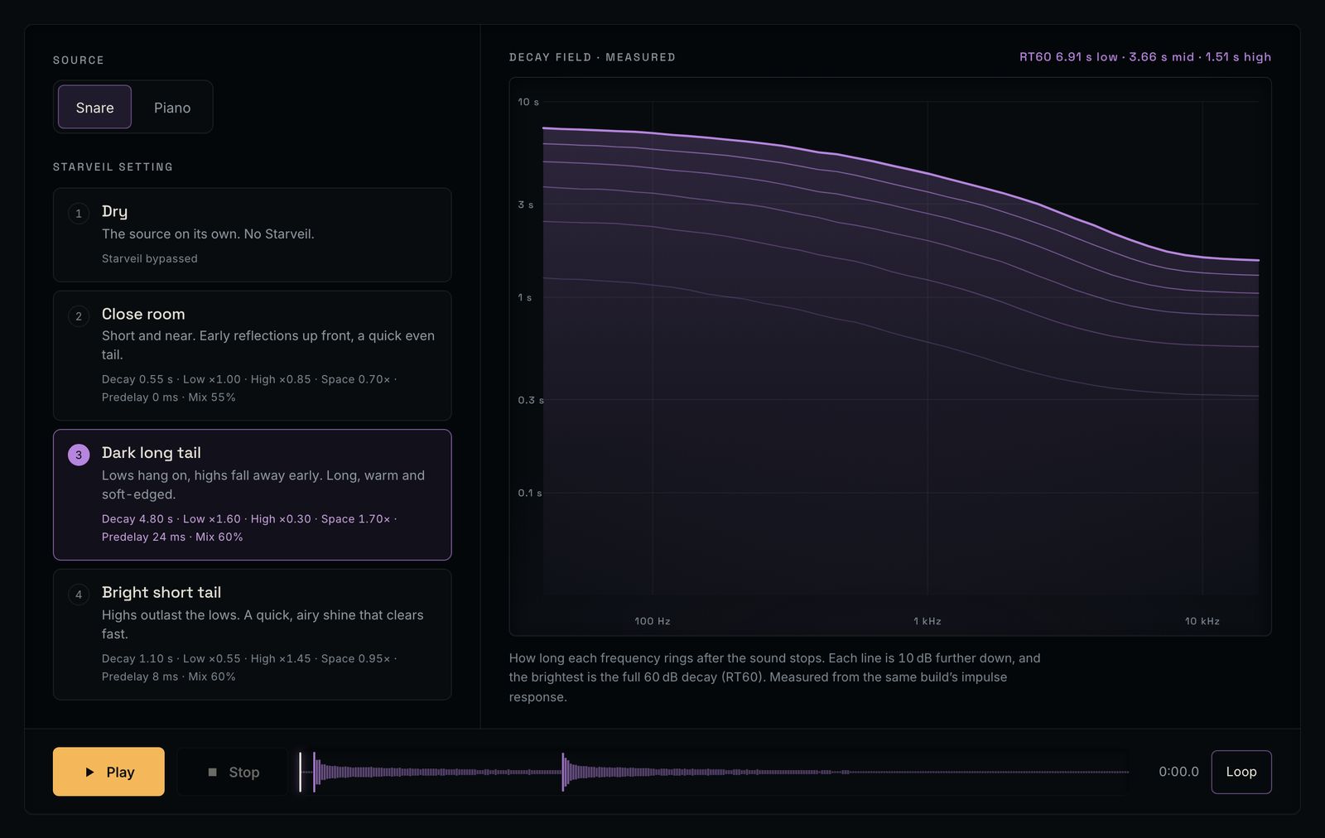This screenshot has width=1325, height=838.
Task: Click 'Decay 1.10 s' in Bright short tail
Action: pyautogui.click(x=137, y=658)
